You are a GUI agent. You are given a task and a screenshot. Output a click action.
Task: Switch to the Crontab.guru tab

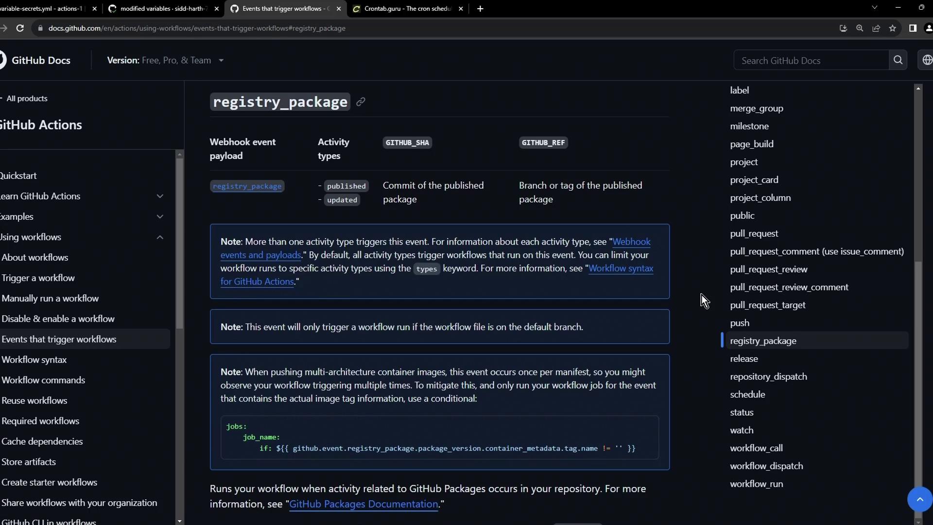coord(407,9)
